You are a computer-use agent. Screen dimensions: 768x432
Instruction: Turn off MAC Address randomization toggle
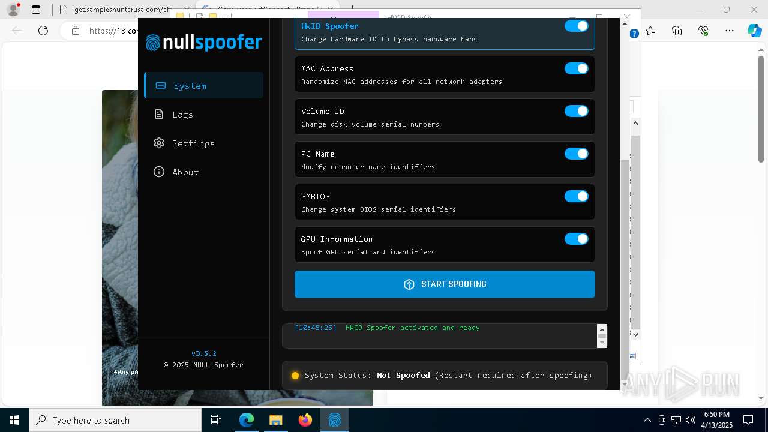[577, 68]
